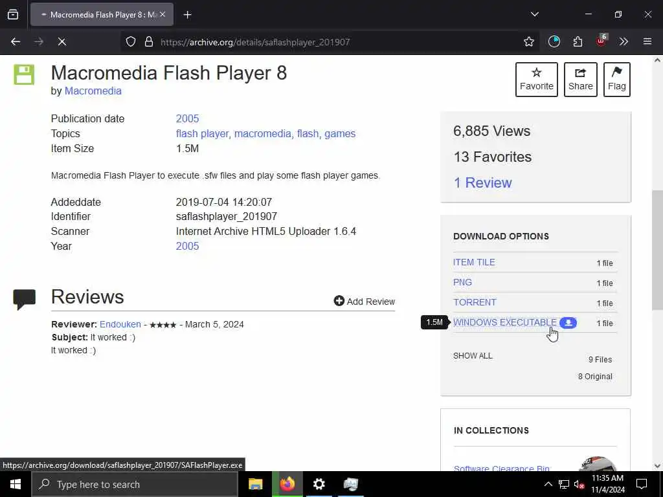Open the games topic link
The image size is (663, 497).
click(x=340, y=133)
